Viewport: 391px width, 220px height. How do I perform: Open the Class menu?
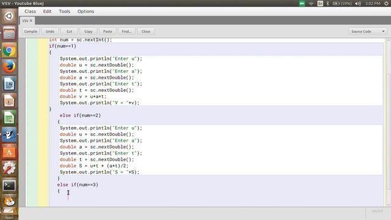pos(30,12)
